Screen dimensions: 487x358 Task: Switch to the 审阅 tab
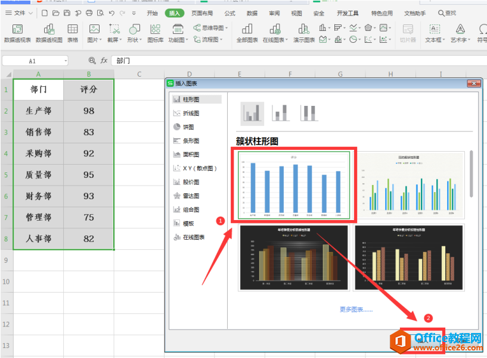pos(274,13)
